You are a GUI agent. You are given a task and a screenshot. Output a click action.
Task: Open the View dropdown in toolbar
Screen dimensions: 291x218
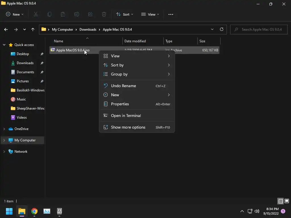click(150, 14)
